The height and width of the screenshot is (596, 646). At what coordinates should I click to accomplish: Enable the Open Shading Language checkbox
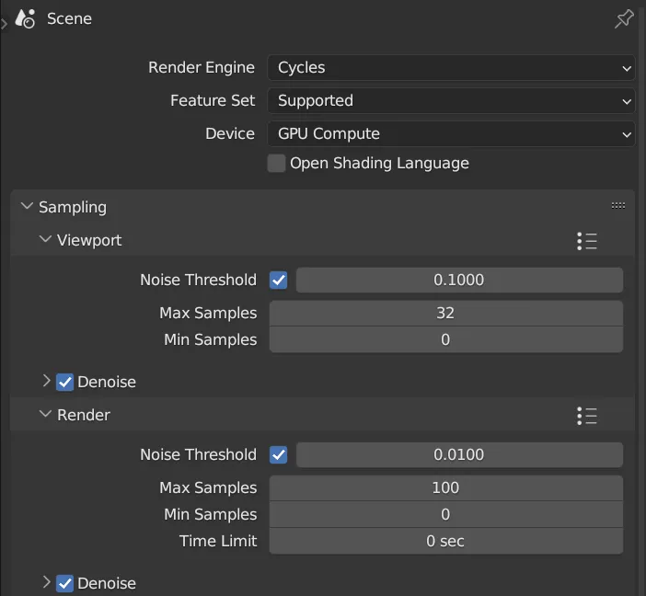click(x=276, y=163)
